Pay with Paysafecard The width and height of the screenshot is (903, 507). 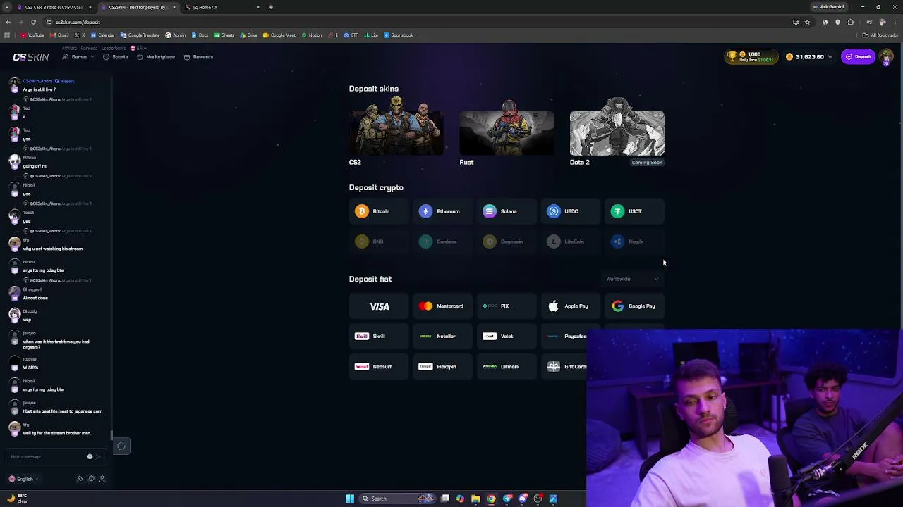tap(564, 337)
